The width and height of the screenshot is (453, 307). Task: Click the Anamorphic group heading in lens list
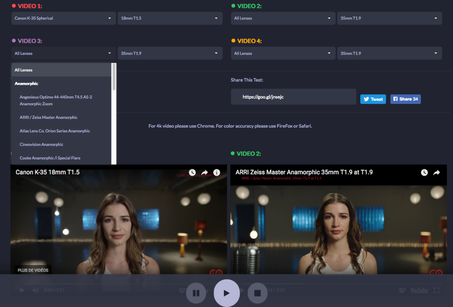[x=26, y=84]
